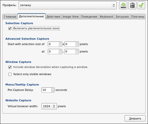Viewport: 148px width, 124px height.
Task: Switch to the Поведение tab
Action: point(89,17)
